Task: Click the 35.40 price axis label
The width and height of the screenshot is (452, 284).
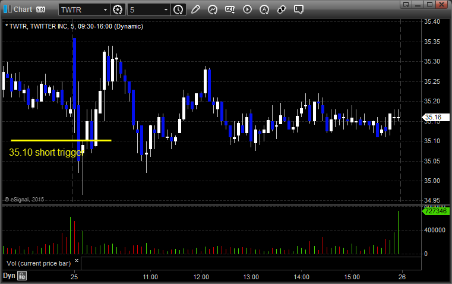Action: [x=432, y=21]
